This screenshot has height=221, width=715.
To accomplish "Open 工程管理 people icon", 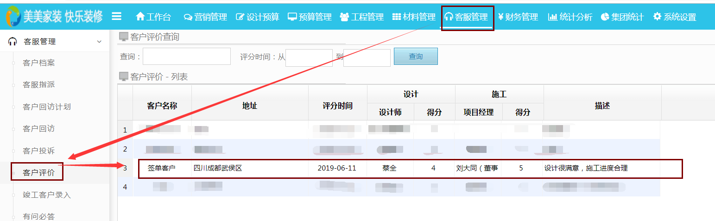I will [x=344, y=17].
